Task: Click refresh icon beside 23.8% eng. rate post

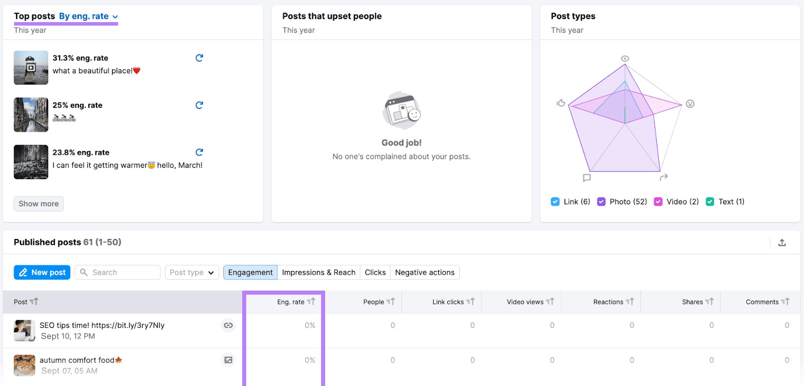Action: click(x=199, y=152)
